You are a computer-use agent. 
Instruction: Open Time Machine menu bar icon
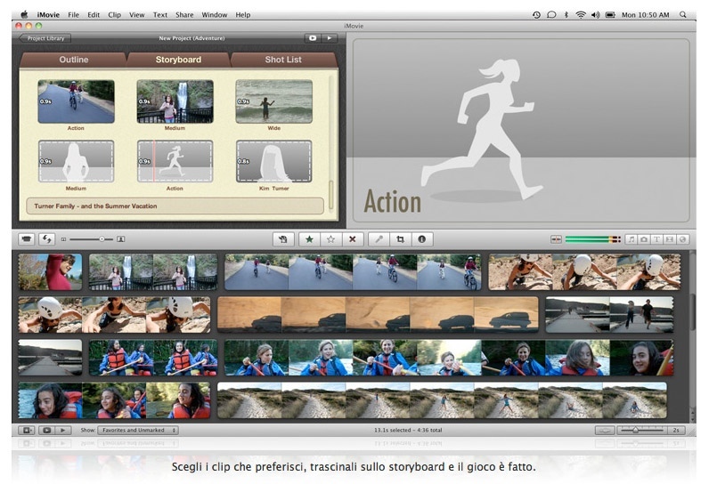[536, 14]
